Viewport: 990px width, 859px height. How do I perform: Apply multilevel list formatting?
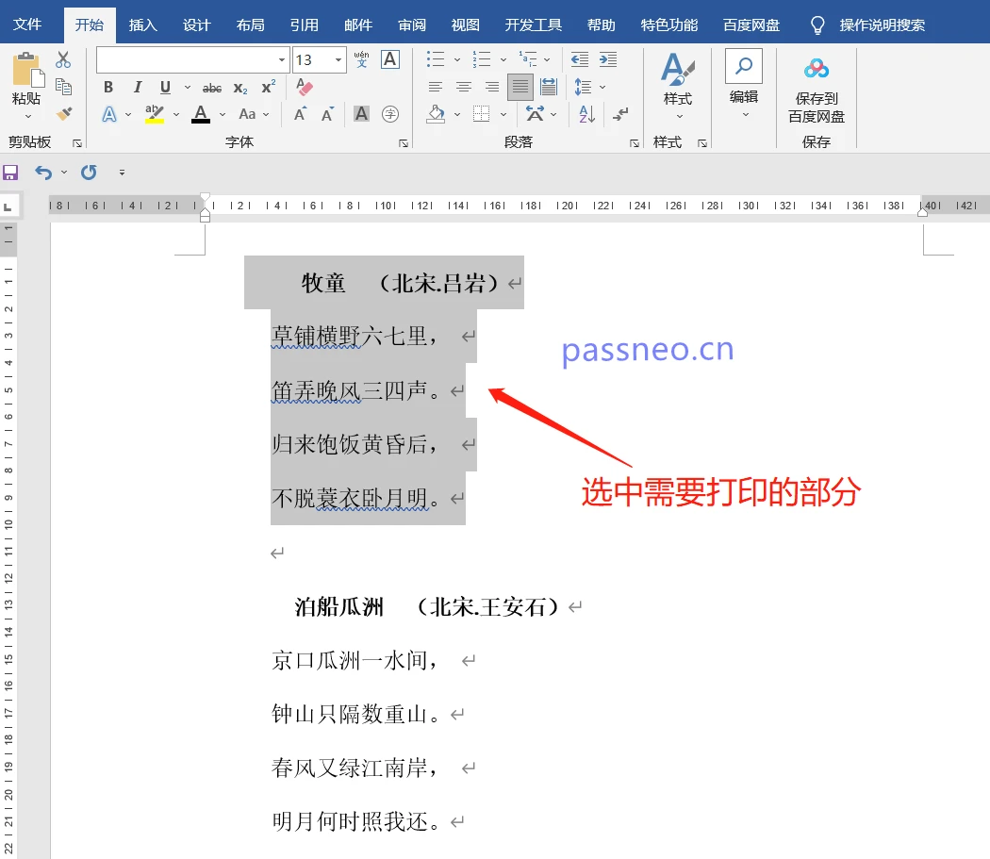(528, 59)
